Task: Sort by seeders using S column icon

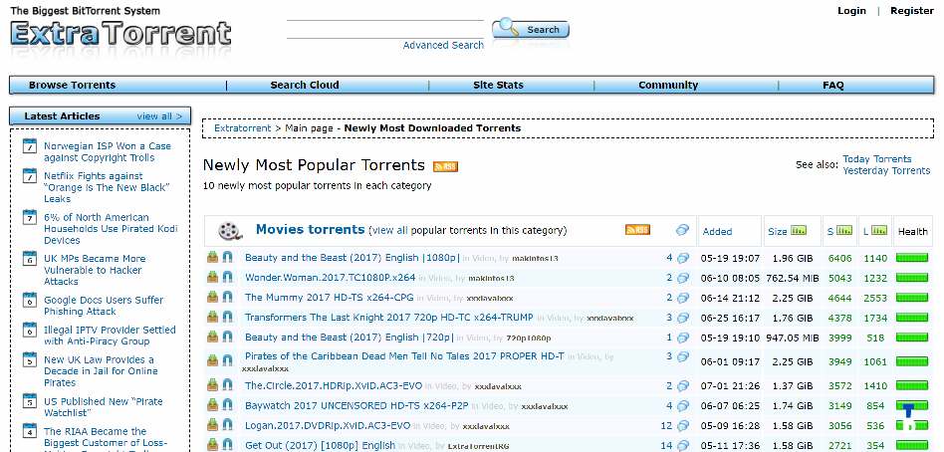Action: (845, 230)
